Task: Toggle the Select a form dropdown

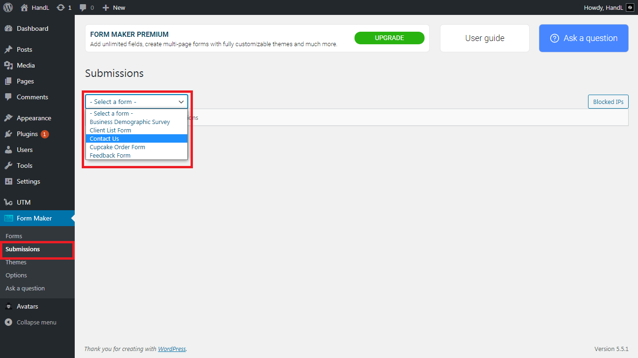Action: tap(136, 102)
